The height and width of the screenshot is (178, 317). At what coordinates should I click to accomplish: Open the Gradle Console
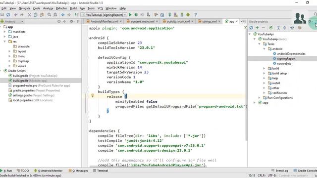point(305,171)
